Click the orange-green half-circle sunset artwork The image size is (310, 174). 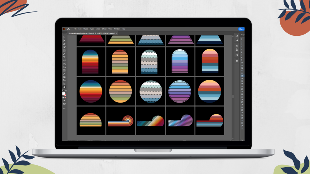click(x=91, y=120)
